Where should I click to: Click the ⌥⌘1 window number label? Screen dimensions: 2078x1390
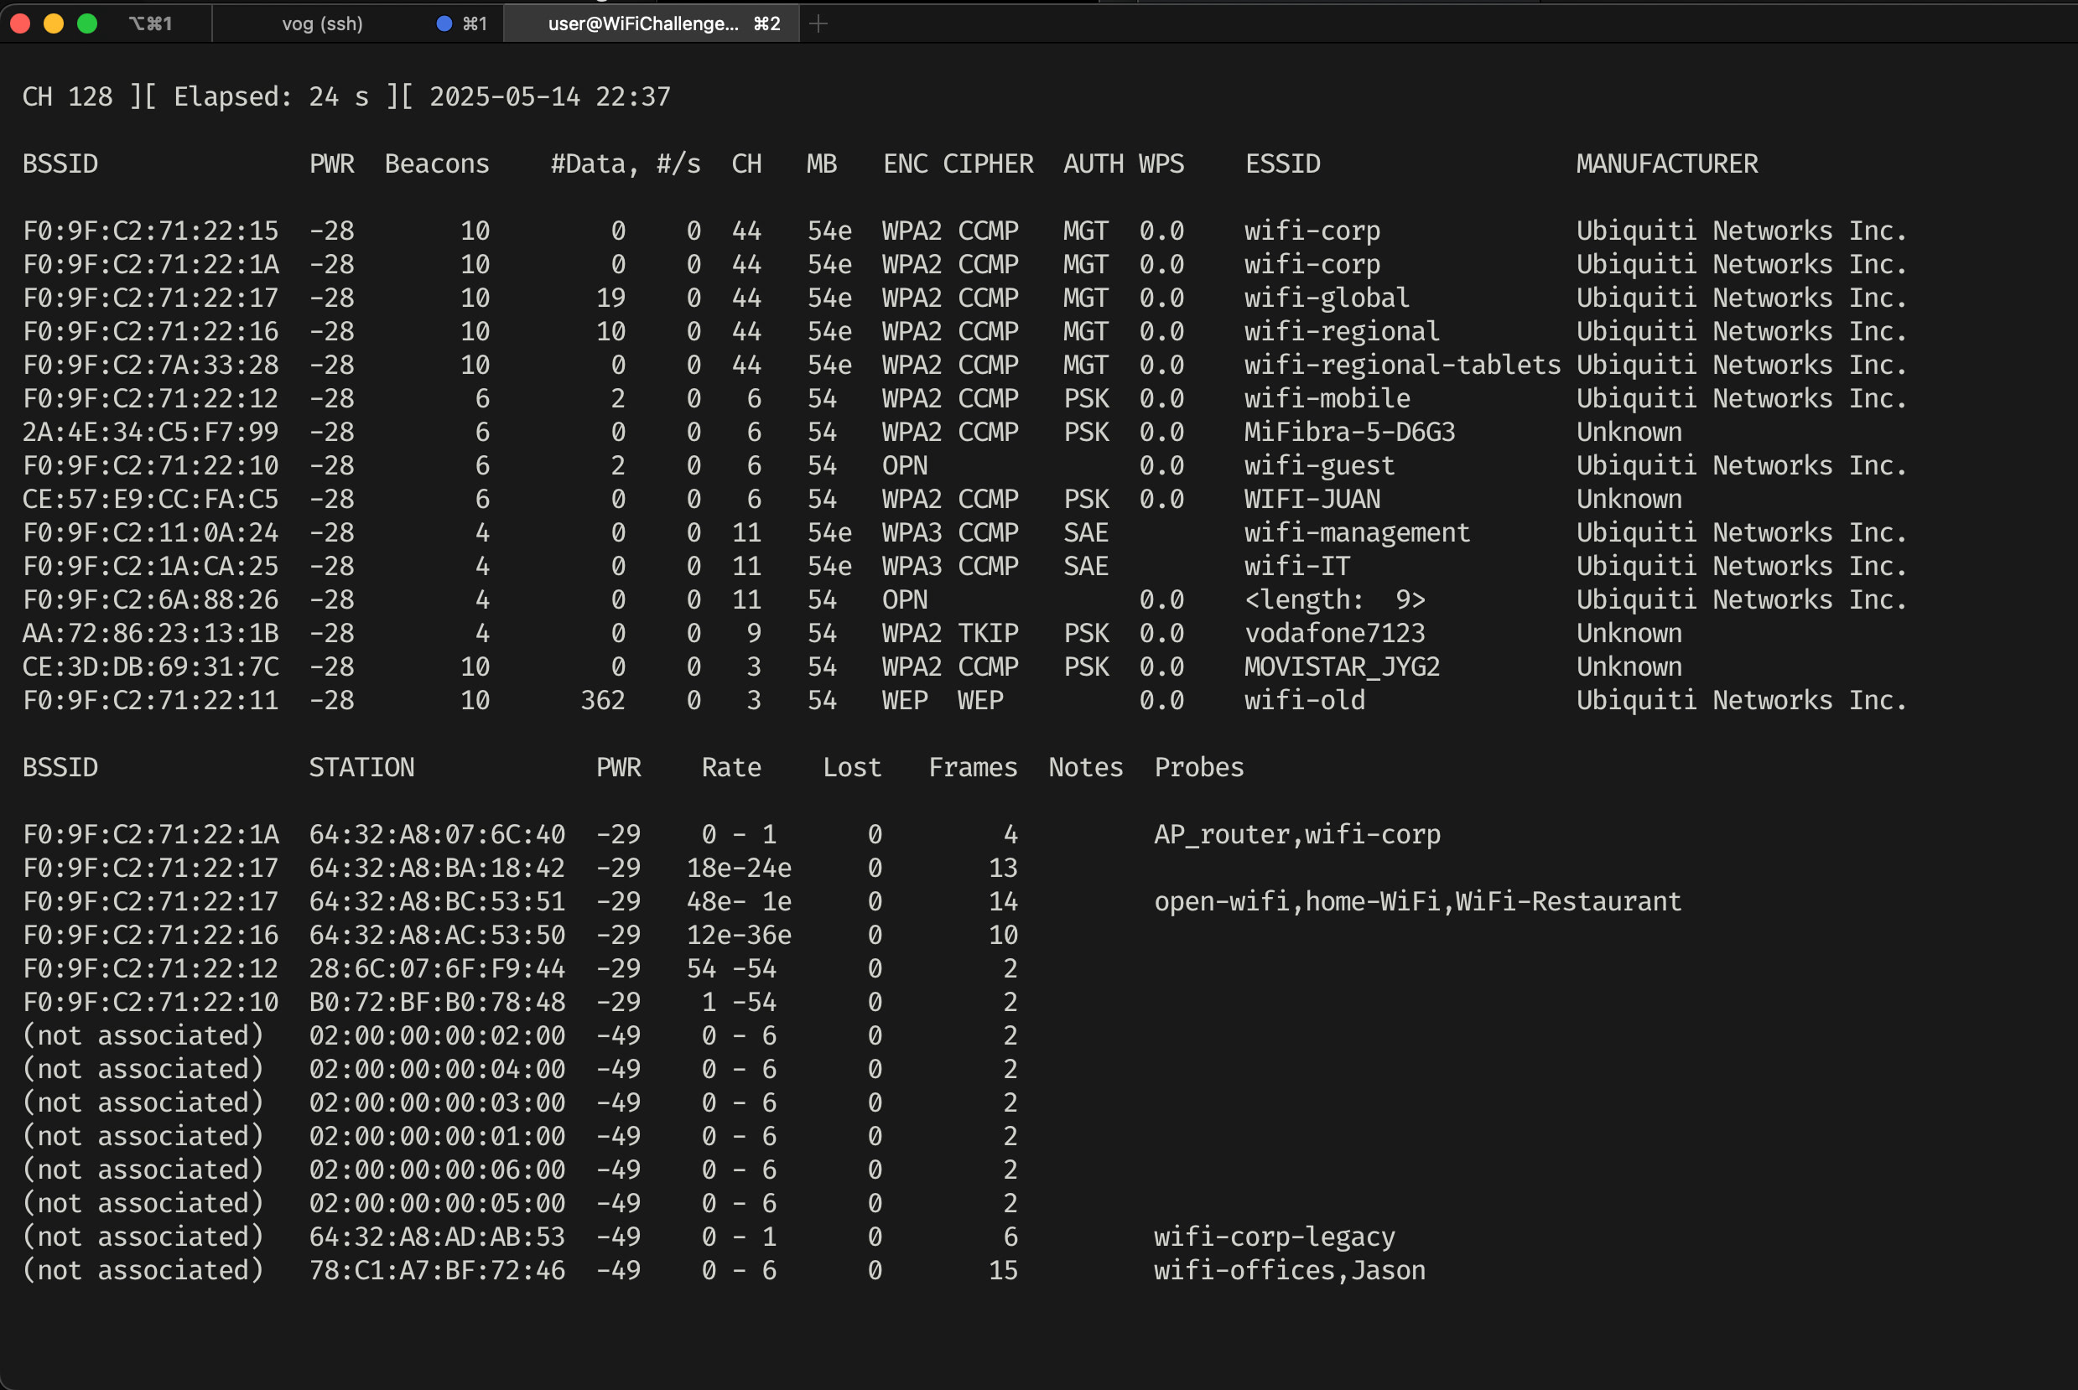click(151, 24)
